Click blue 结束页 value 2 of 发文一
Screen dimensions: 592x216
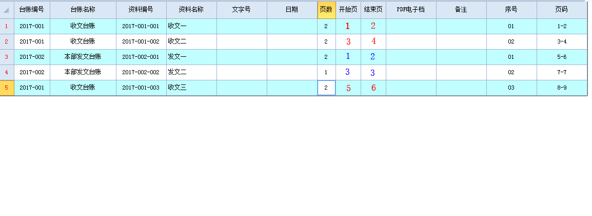[373, 57]
